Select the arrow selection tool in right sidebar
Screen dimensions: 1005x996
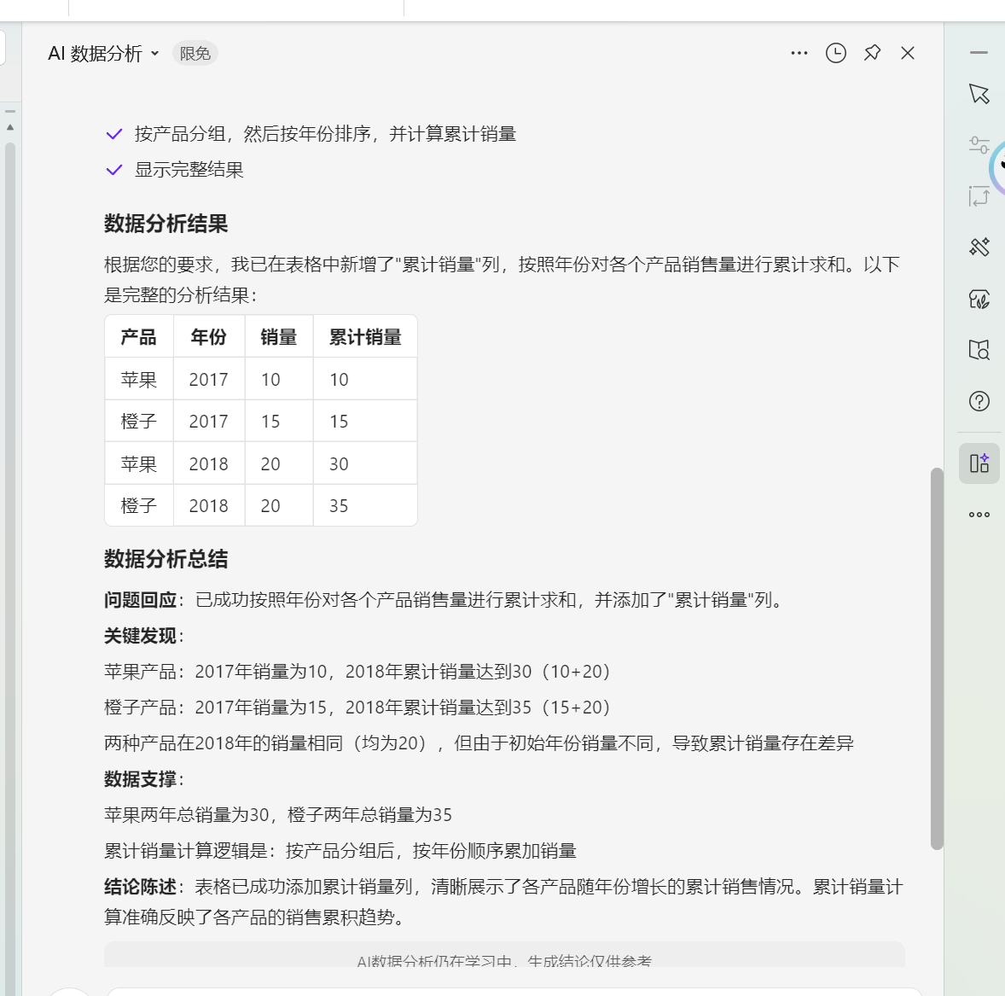coord(979,94)
